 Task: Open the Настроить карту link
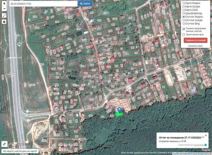(x=195, y=46)
